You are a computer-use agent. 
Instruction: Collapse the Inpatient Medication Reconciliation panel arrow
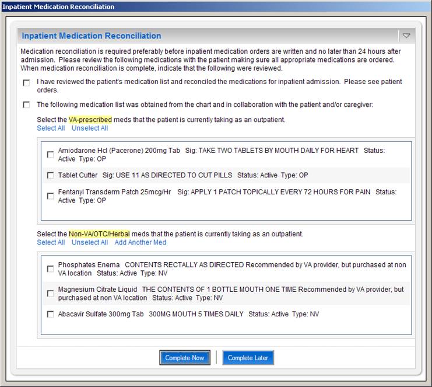coord(406,36)
